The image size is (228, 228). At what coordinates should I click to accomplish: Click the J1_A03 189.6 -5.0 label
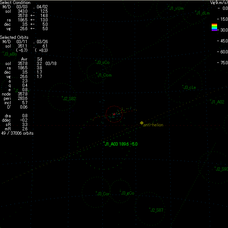pos(121,144)
